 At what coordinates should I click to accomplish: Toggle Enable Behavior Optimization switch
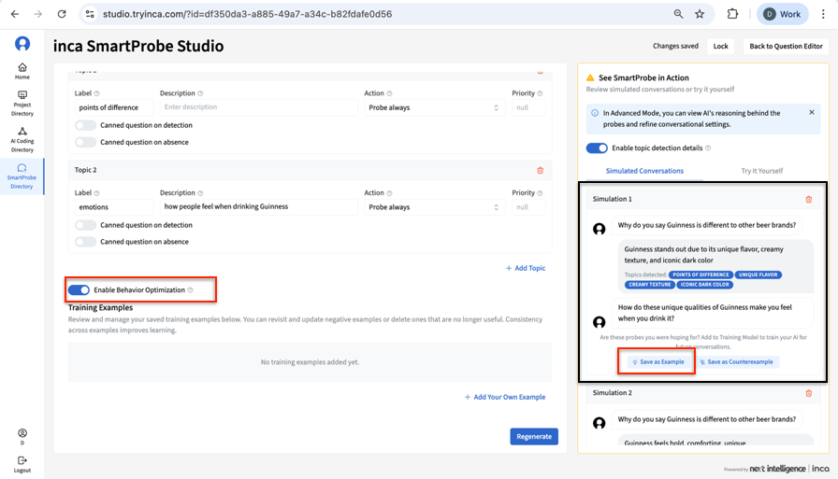point(79,290)
